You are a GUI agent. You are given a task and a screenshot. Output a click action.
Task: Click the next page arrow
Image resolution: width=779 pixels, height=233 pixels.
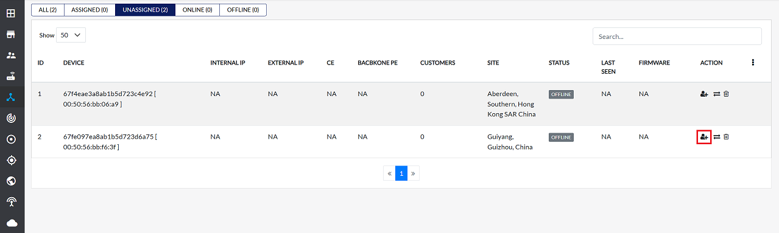tap(414, 173)
